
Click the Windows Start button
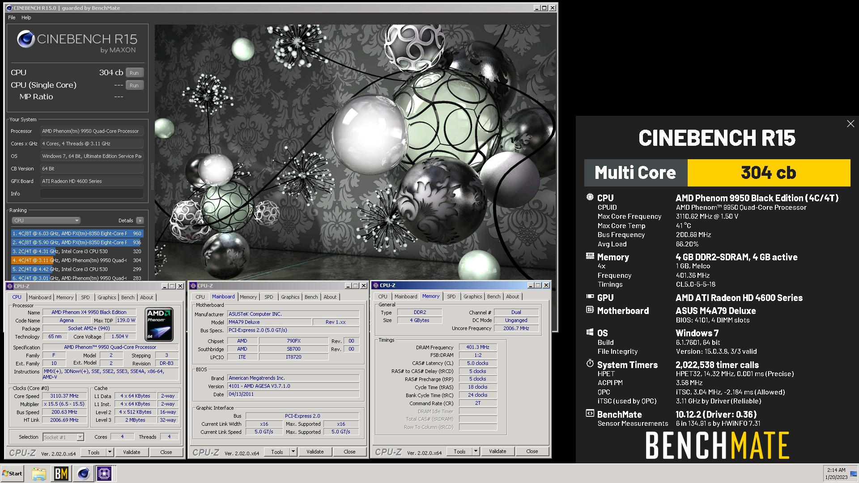[x=13, y=474]
